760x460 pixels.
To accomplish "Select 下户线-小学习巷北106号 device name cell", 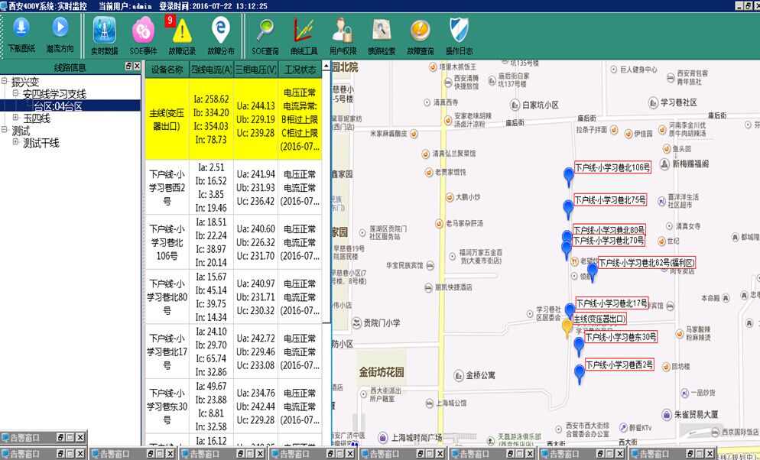I will tap(167, 242).
